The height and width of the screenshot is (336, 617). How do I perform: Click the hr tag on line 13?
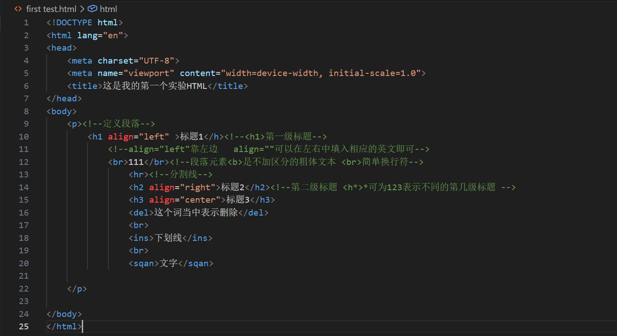coord(139,175)
